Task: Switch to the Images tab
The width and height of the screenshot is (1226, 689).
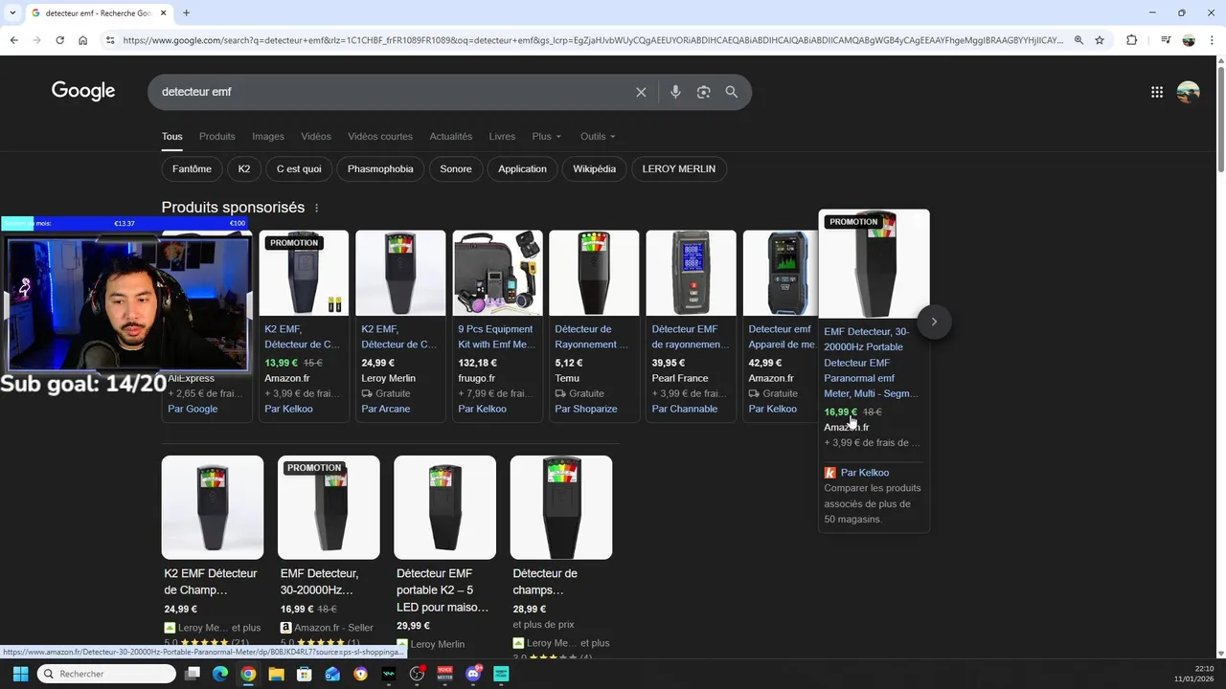Action: pos(268,136)
